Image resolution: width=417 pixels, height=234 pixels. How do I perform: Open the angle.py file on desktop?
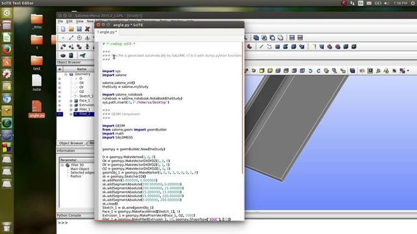tap(36, 109)
